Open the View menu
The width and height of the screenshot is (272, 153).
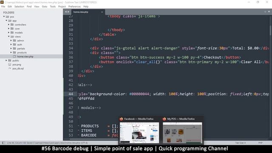37,6
